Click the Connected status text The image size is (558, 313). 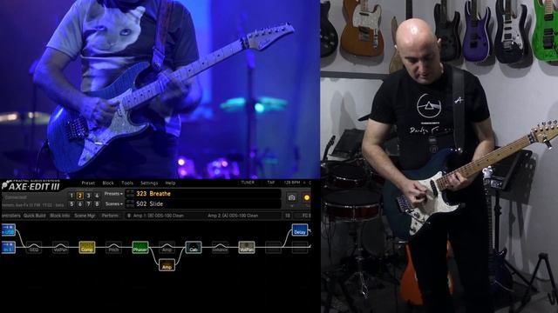pos(16,197)
